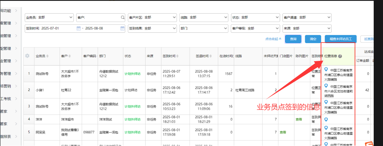Viewport: 383px width, 146px height.
Task: Click the help icon beside 位置信息
Action: point(340,56)
